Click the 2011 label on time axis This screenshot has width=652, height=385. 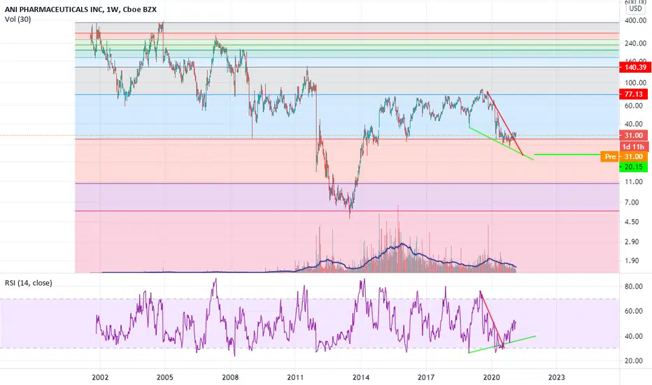[x=295, y=377]
